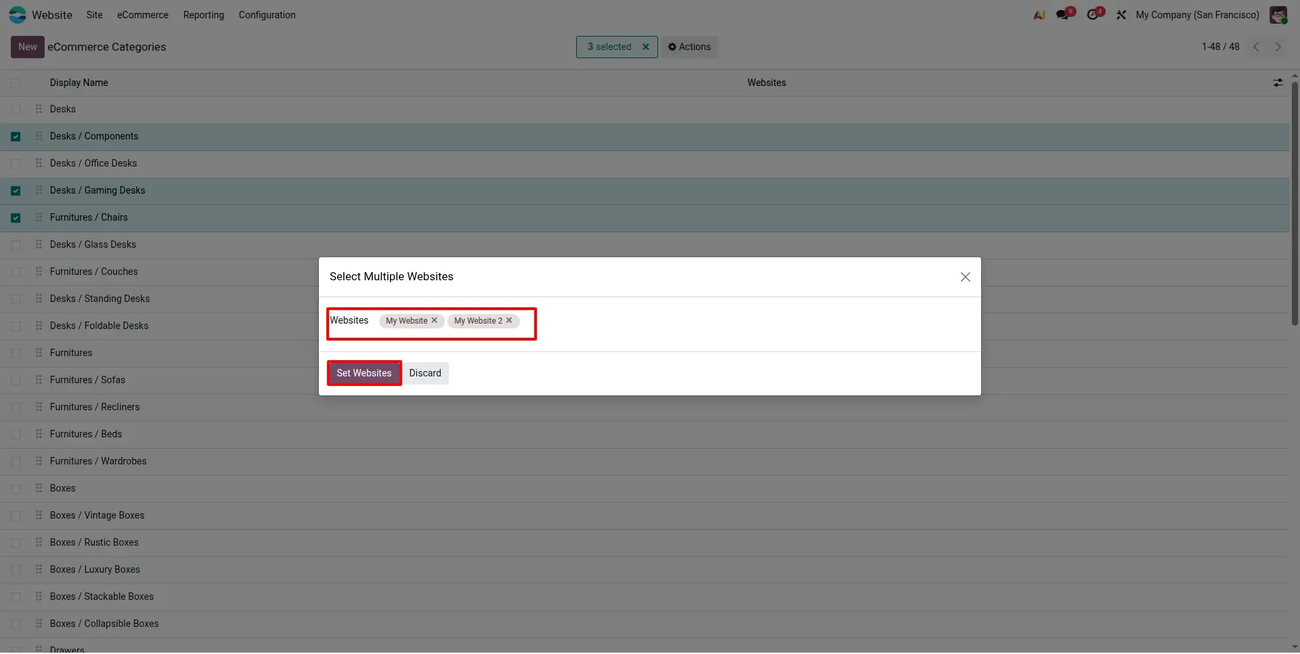Viewport: 1300px width, 654px height.
Task: Open the My Company (San Francisco) switcher
Action: (x=1197, y=15)
